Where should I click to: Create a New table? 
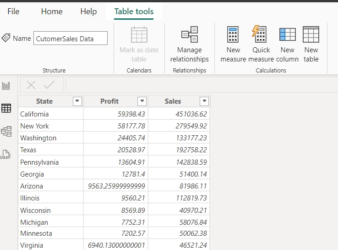pos(311,35)
